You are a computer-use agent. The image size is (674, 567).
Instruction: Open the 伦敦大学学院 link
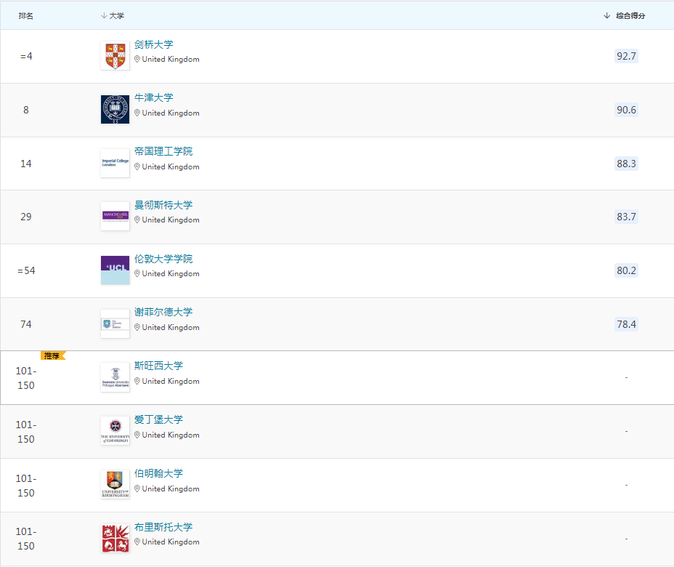pos(163,259)
